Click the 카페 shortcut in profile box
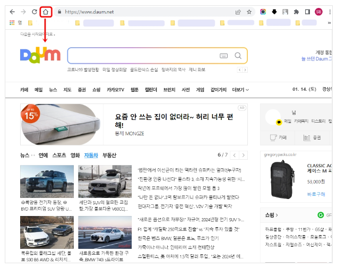 [278, 137]
